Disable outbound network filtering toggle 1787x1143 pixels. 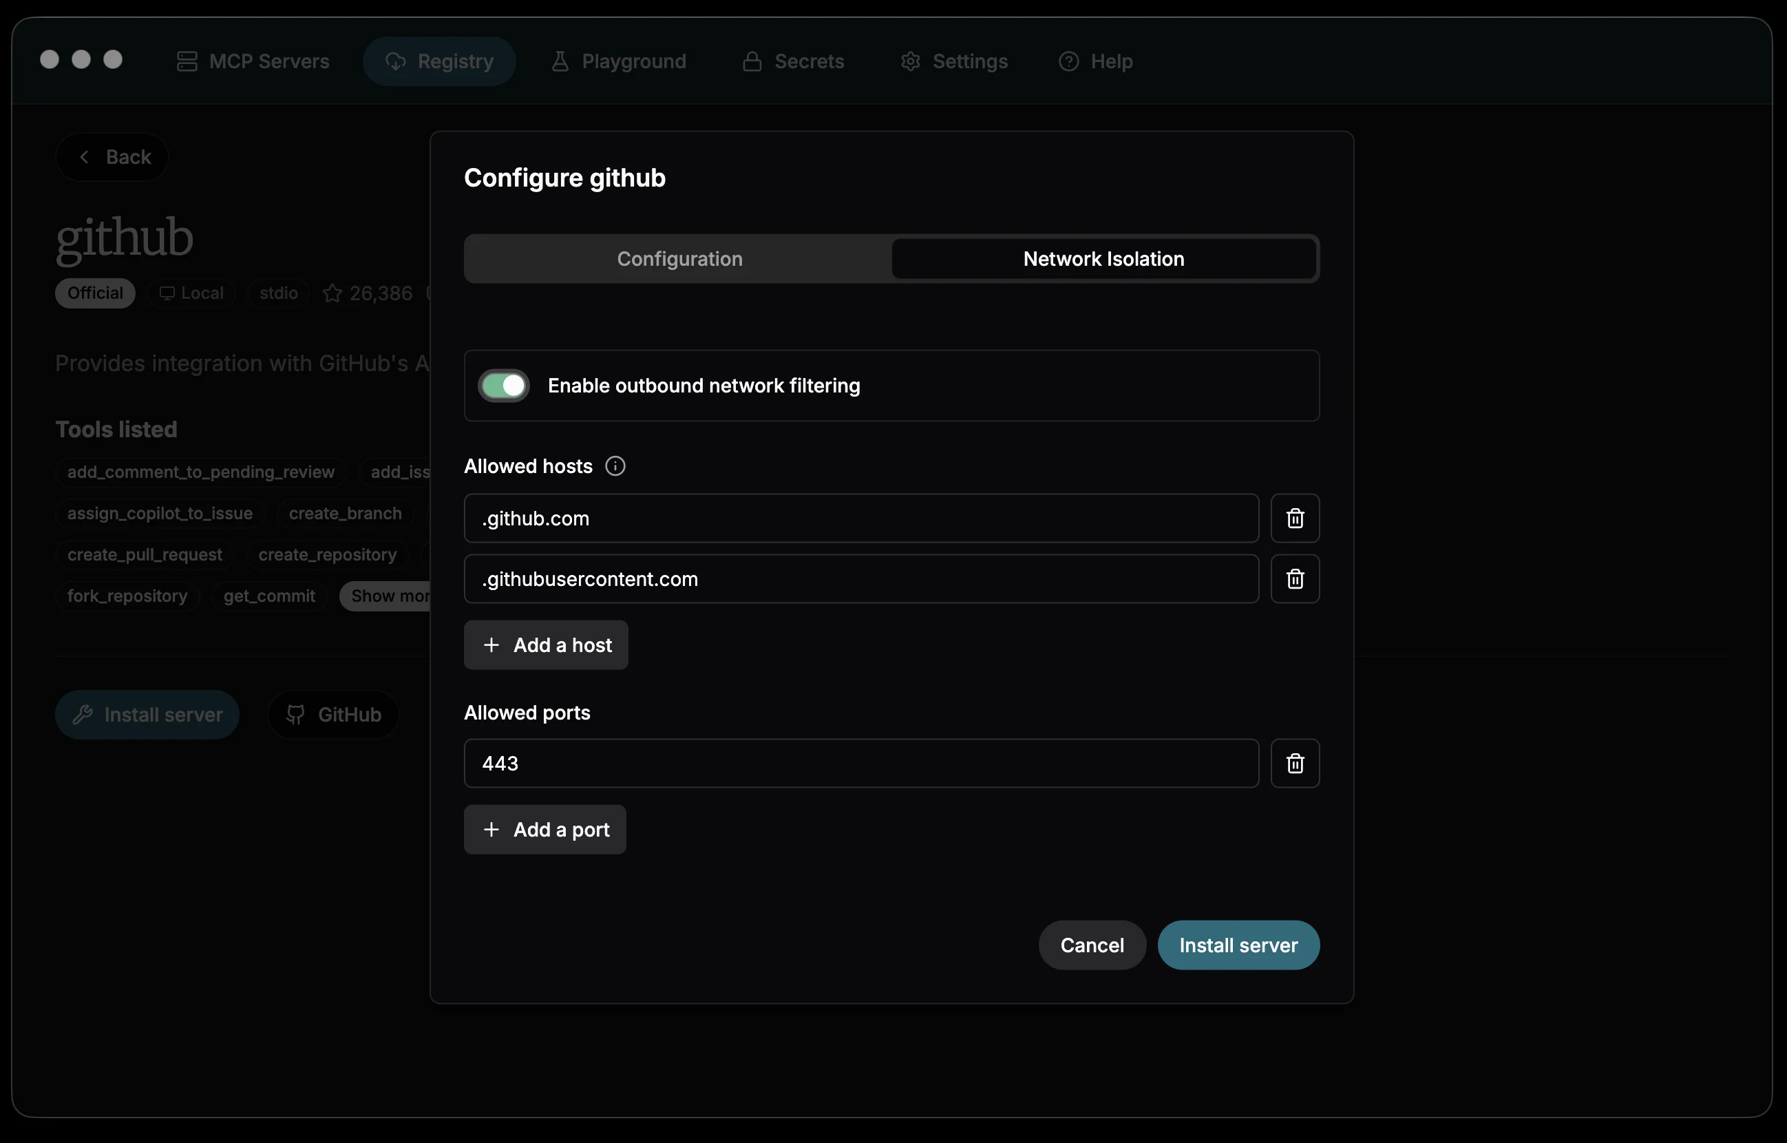click(504, 385)
